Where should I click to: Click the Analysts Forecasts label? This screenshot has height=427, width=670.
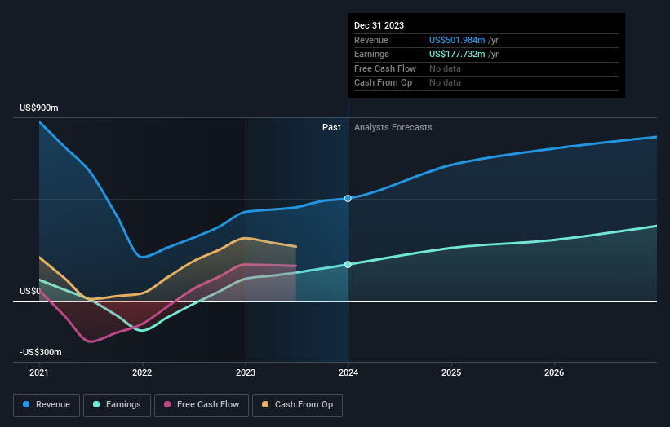click(393, 128)
